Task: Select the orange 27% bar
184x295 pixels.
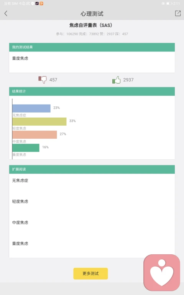Action: click(34, 135)
